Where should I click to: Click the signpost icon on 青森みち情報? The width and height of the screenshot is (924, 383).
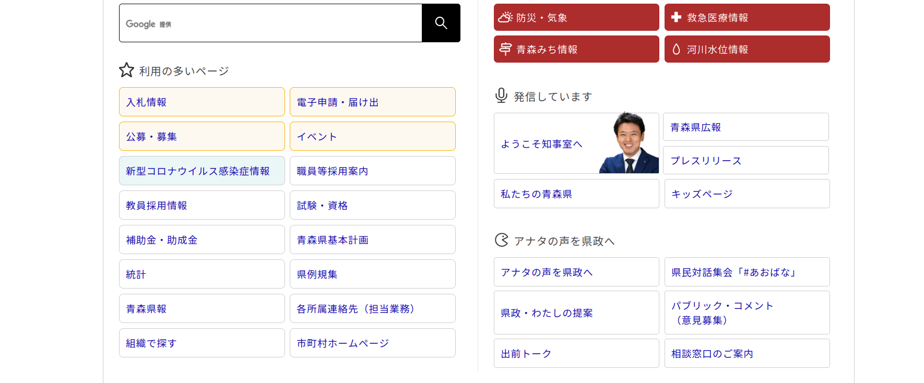(x=505, y=49)
